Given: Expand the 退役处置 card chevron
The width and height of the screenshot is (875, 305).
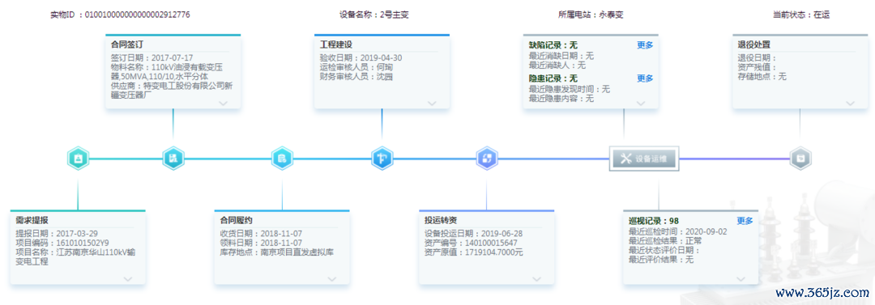Looking at the screenshot, I should (850, 104).
